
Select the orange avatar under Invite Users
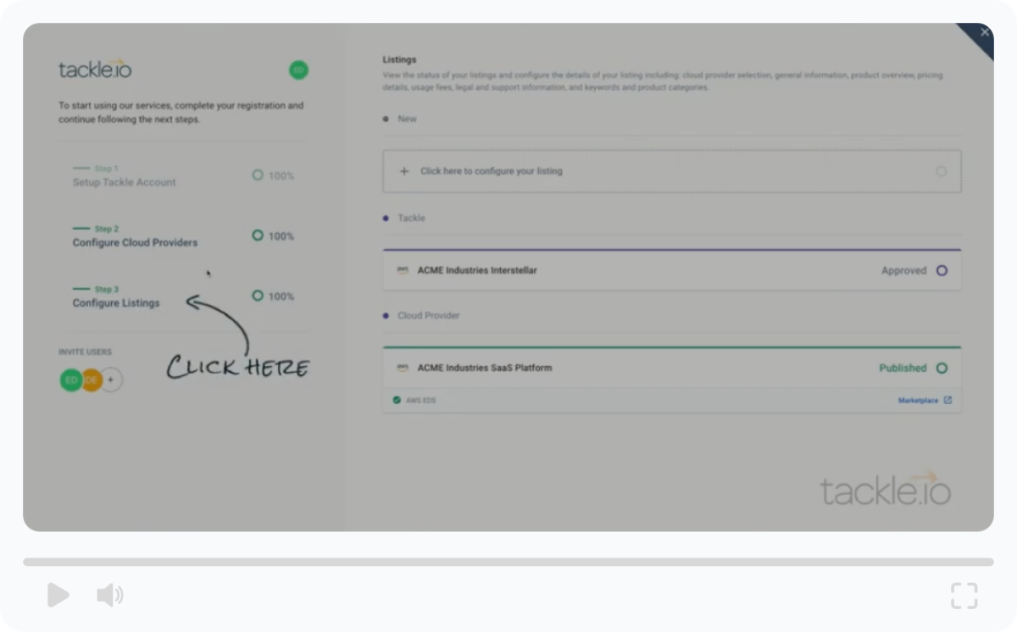coord(91,380)
